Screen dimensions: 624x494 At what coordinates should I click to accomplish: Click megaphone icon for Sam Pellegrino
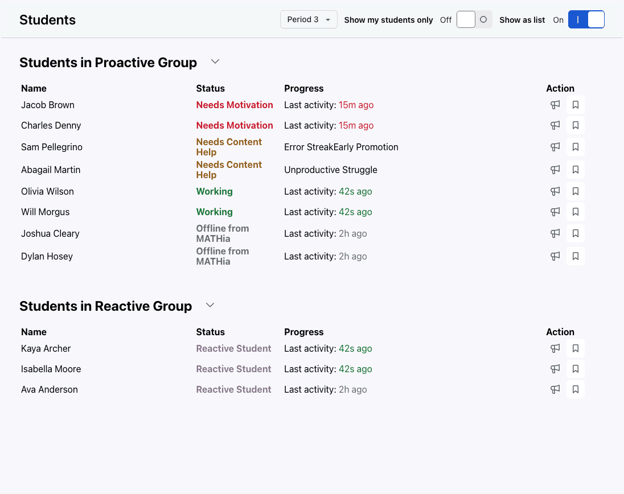(x=555, y=147)
